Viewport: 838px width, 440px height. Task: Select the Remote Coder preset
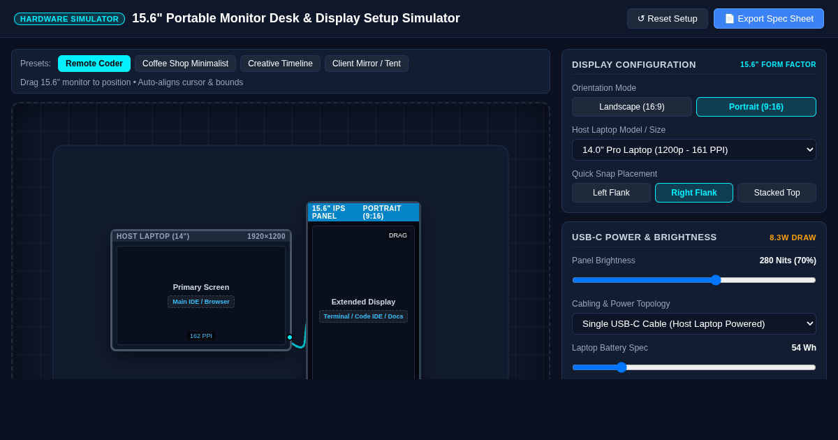click(x=94, y=64)
